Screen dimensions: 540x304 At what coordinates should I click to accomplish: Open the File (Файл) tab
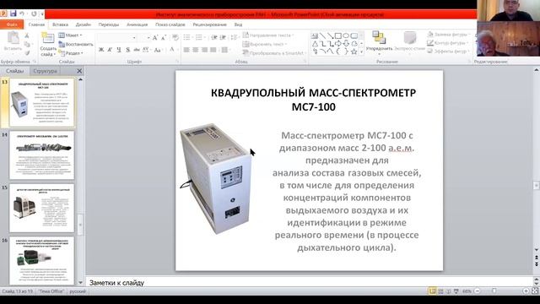pyautogui.click(x=12, y=24)
